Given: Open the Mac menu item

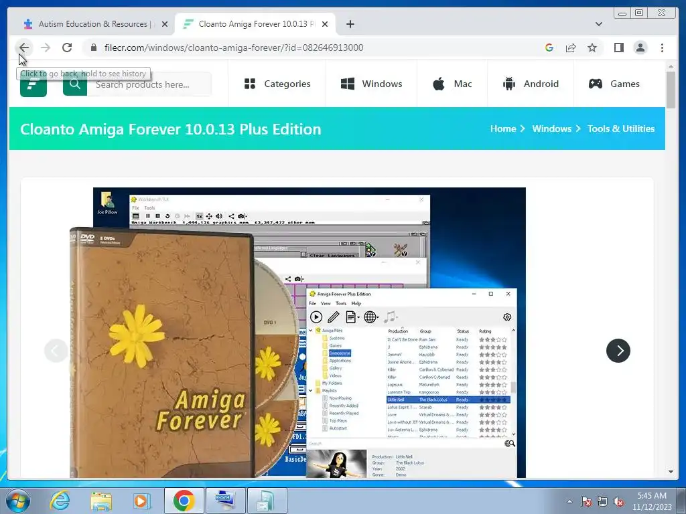Looking at the screenshot, I should [x=452, y=84].
